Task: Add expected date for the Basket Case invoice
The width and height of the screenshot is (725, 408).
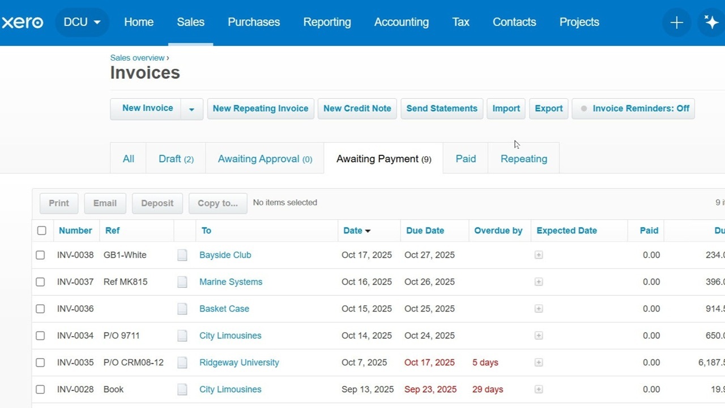Action: (x=538, y=309)
